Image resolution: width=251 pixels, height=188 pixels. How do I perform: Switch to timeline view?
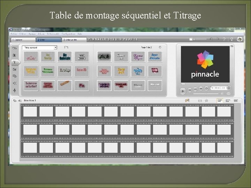[x=228, y=101]
